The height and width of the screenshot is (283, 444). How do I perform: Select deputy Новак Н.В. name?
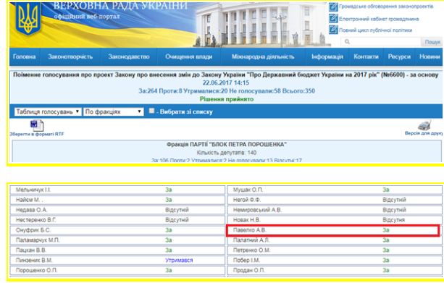[247, 220]
